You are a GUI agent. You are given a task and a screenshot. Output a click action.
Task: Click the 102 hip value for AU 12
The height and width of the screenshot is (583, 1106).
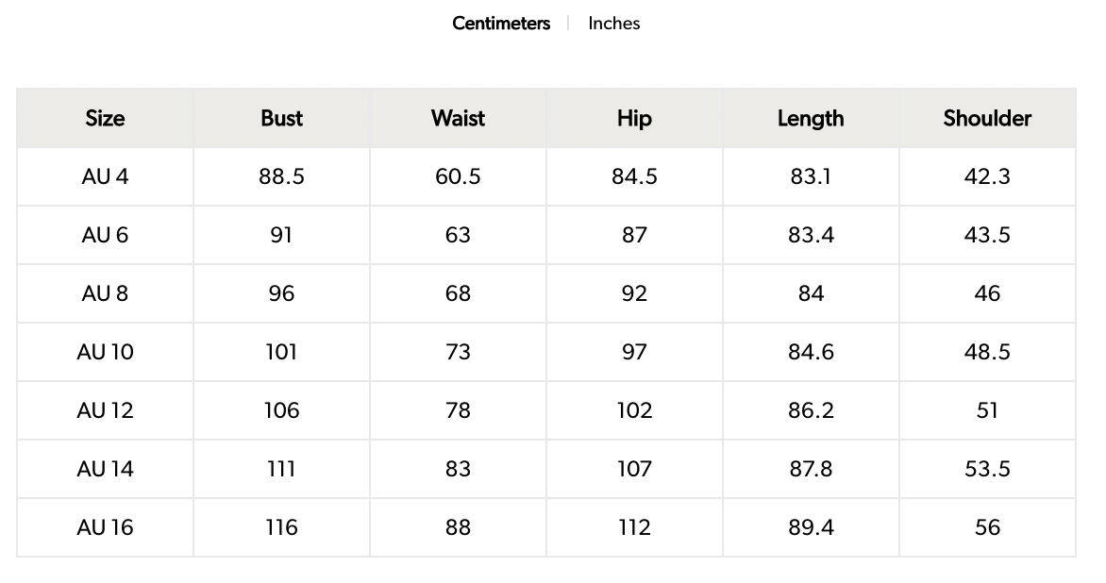634,410
